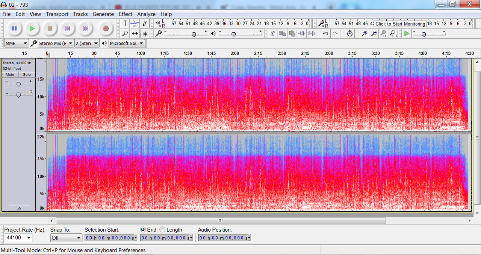The image size is (481, 255).
Task: Open the Audio Position time format arrow
Action: 249,238
